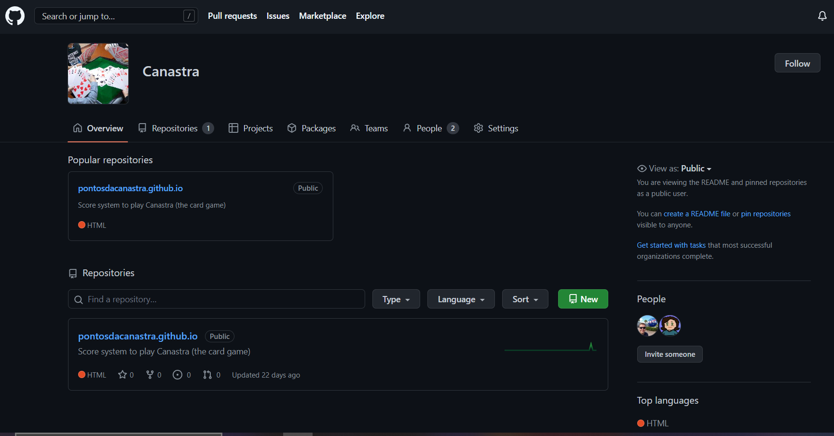Click the Canastra organization name heading
This screenshot has width=834, height=436.
[171, 72]
